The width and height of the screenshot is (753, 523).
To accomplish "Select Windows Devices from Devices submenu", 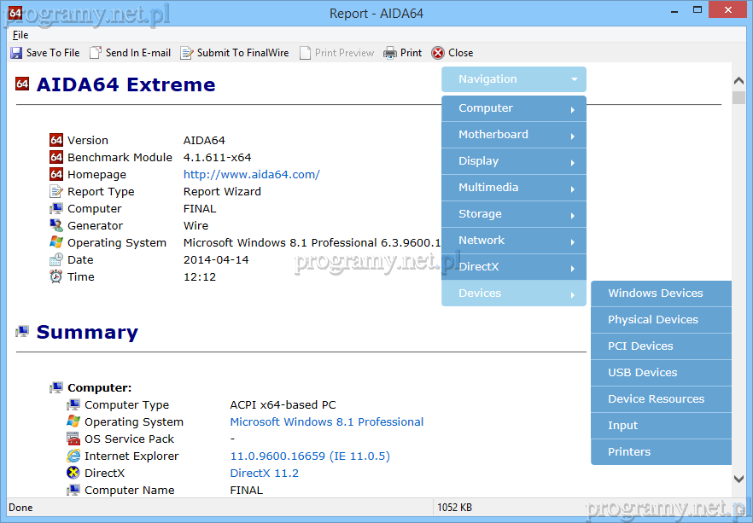I will tap(656, 293).
